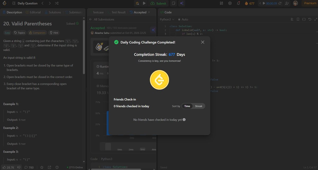Screen dimensions: 318x170
Task: Bookmark the code with the bookmark icon
Action: [x=298, y=19]
